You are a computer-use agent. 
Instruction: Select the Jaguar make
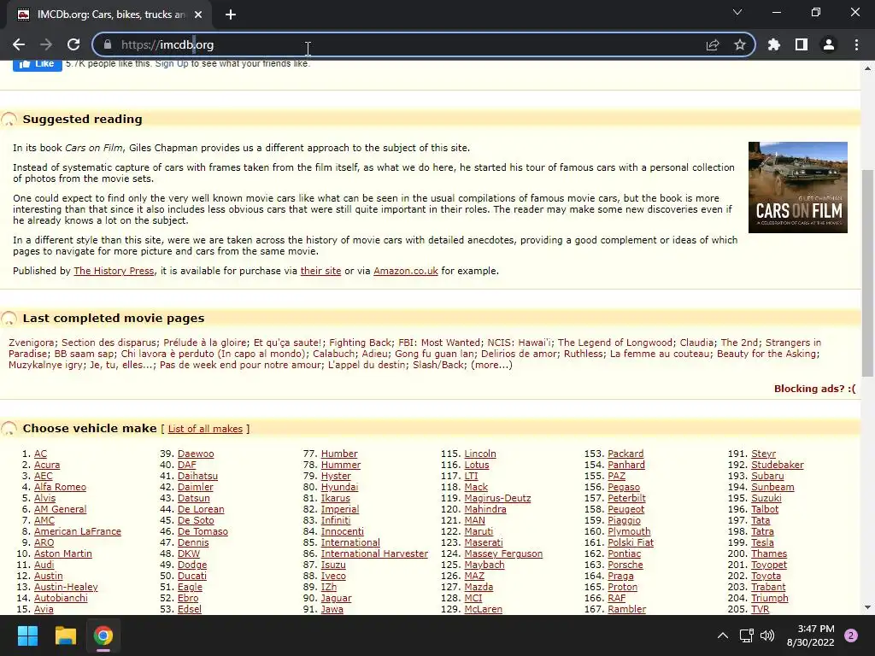(336, 598)
